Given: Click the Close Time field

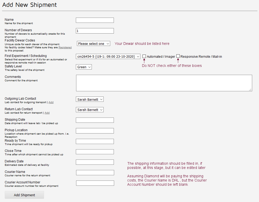Looking at the screenshot, I should click(x=95, y=152).
